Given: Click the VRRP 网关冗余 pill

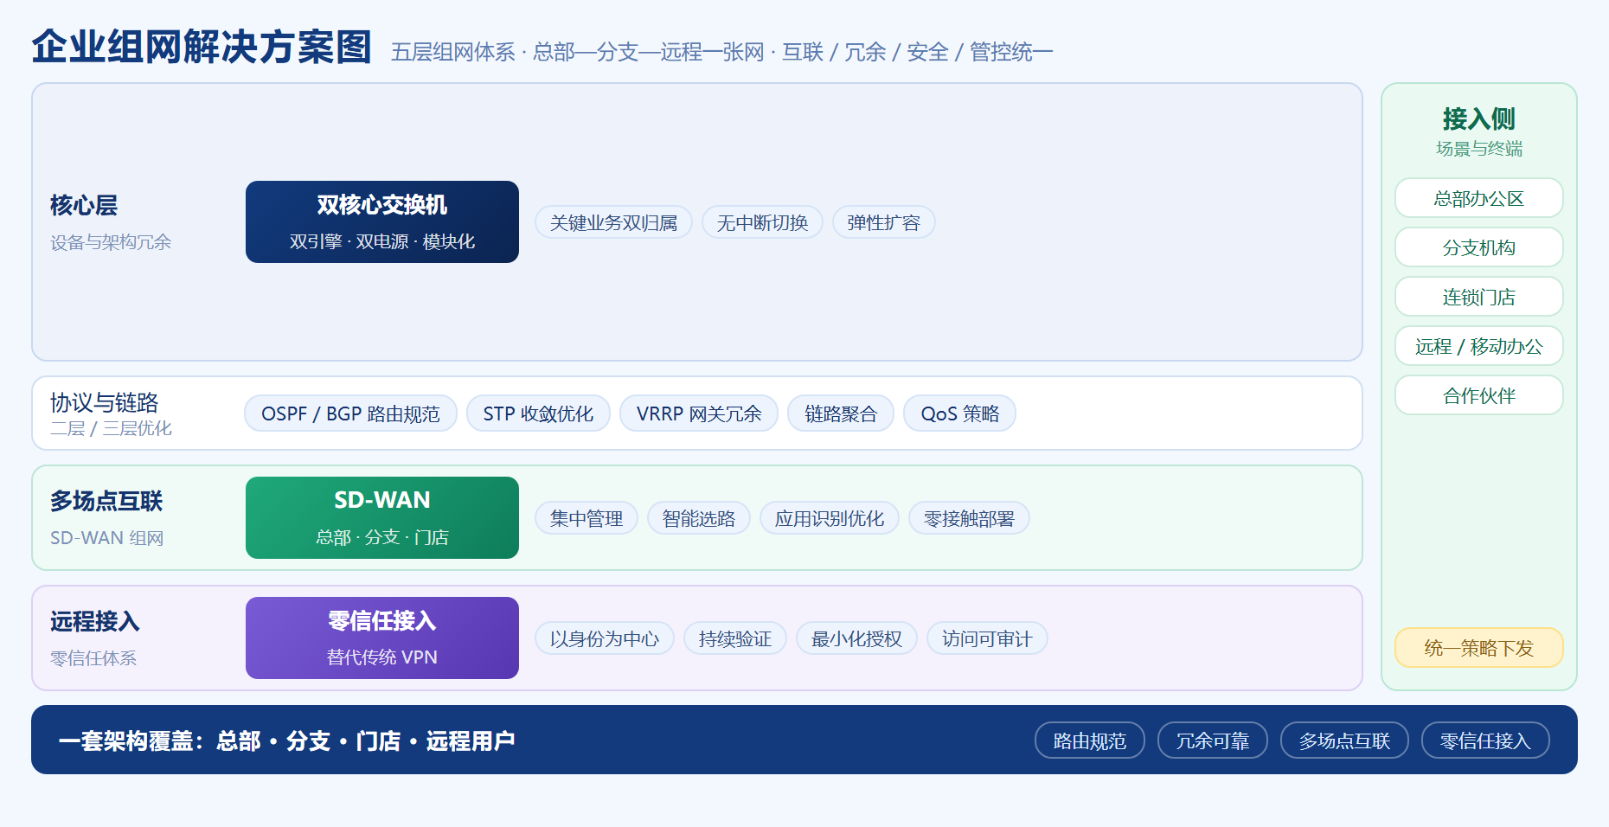Looking at the screenshot, I should coord(699,413).
